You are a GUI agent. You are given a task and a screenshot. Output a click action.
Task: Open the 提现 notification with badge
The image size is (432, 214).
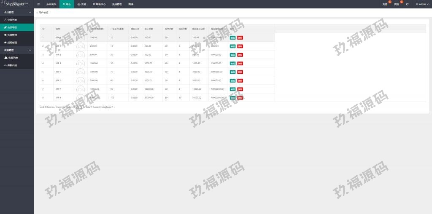(397, 4)
